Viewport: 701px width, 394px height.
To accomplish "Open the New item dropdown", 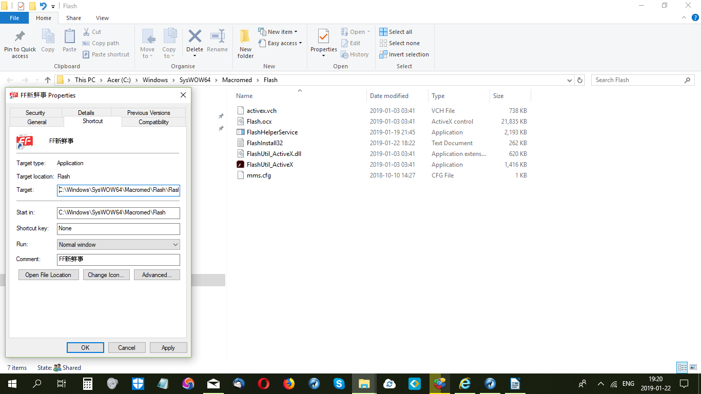I will (280, 32).
